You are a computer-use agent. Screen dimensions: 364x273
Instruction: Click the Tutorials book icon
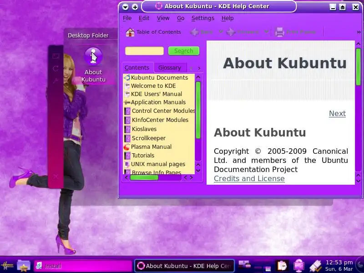pyautogui.click(x=127, y=156)
